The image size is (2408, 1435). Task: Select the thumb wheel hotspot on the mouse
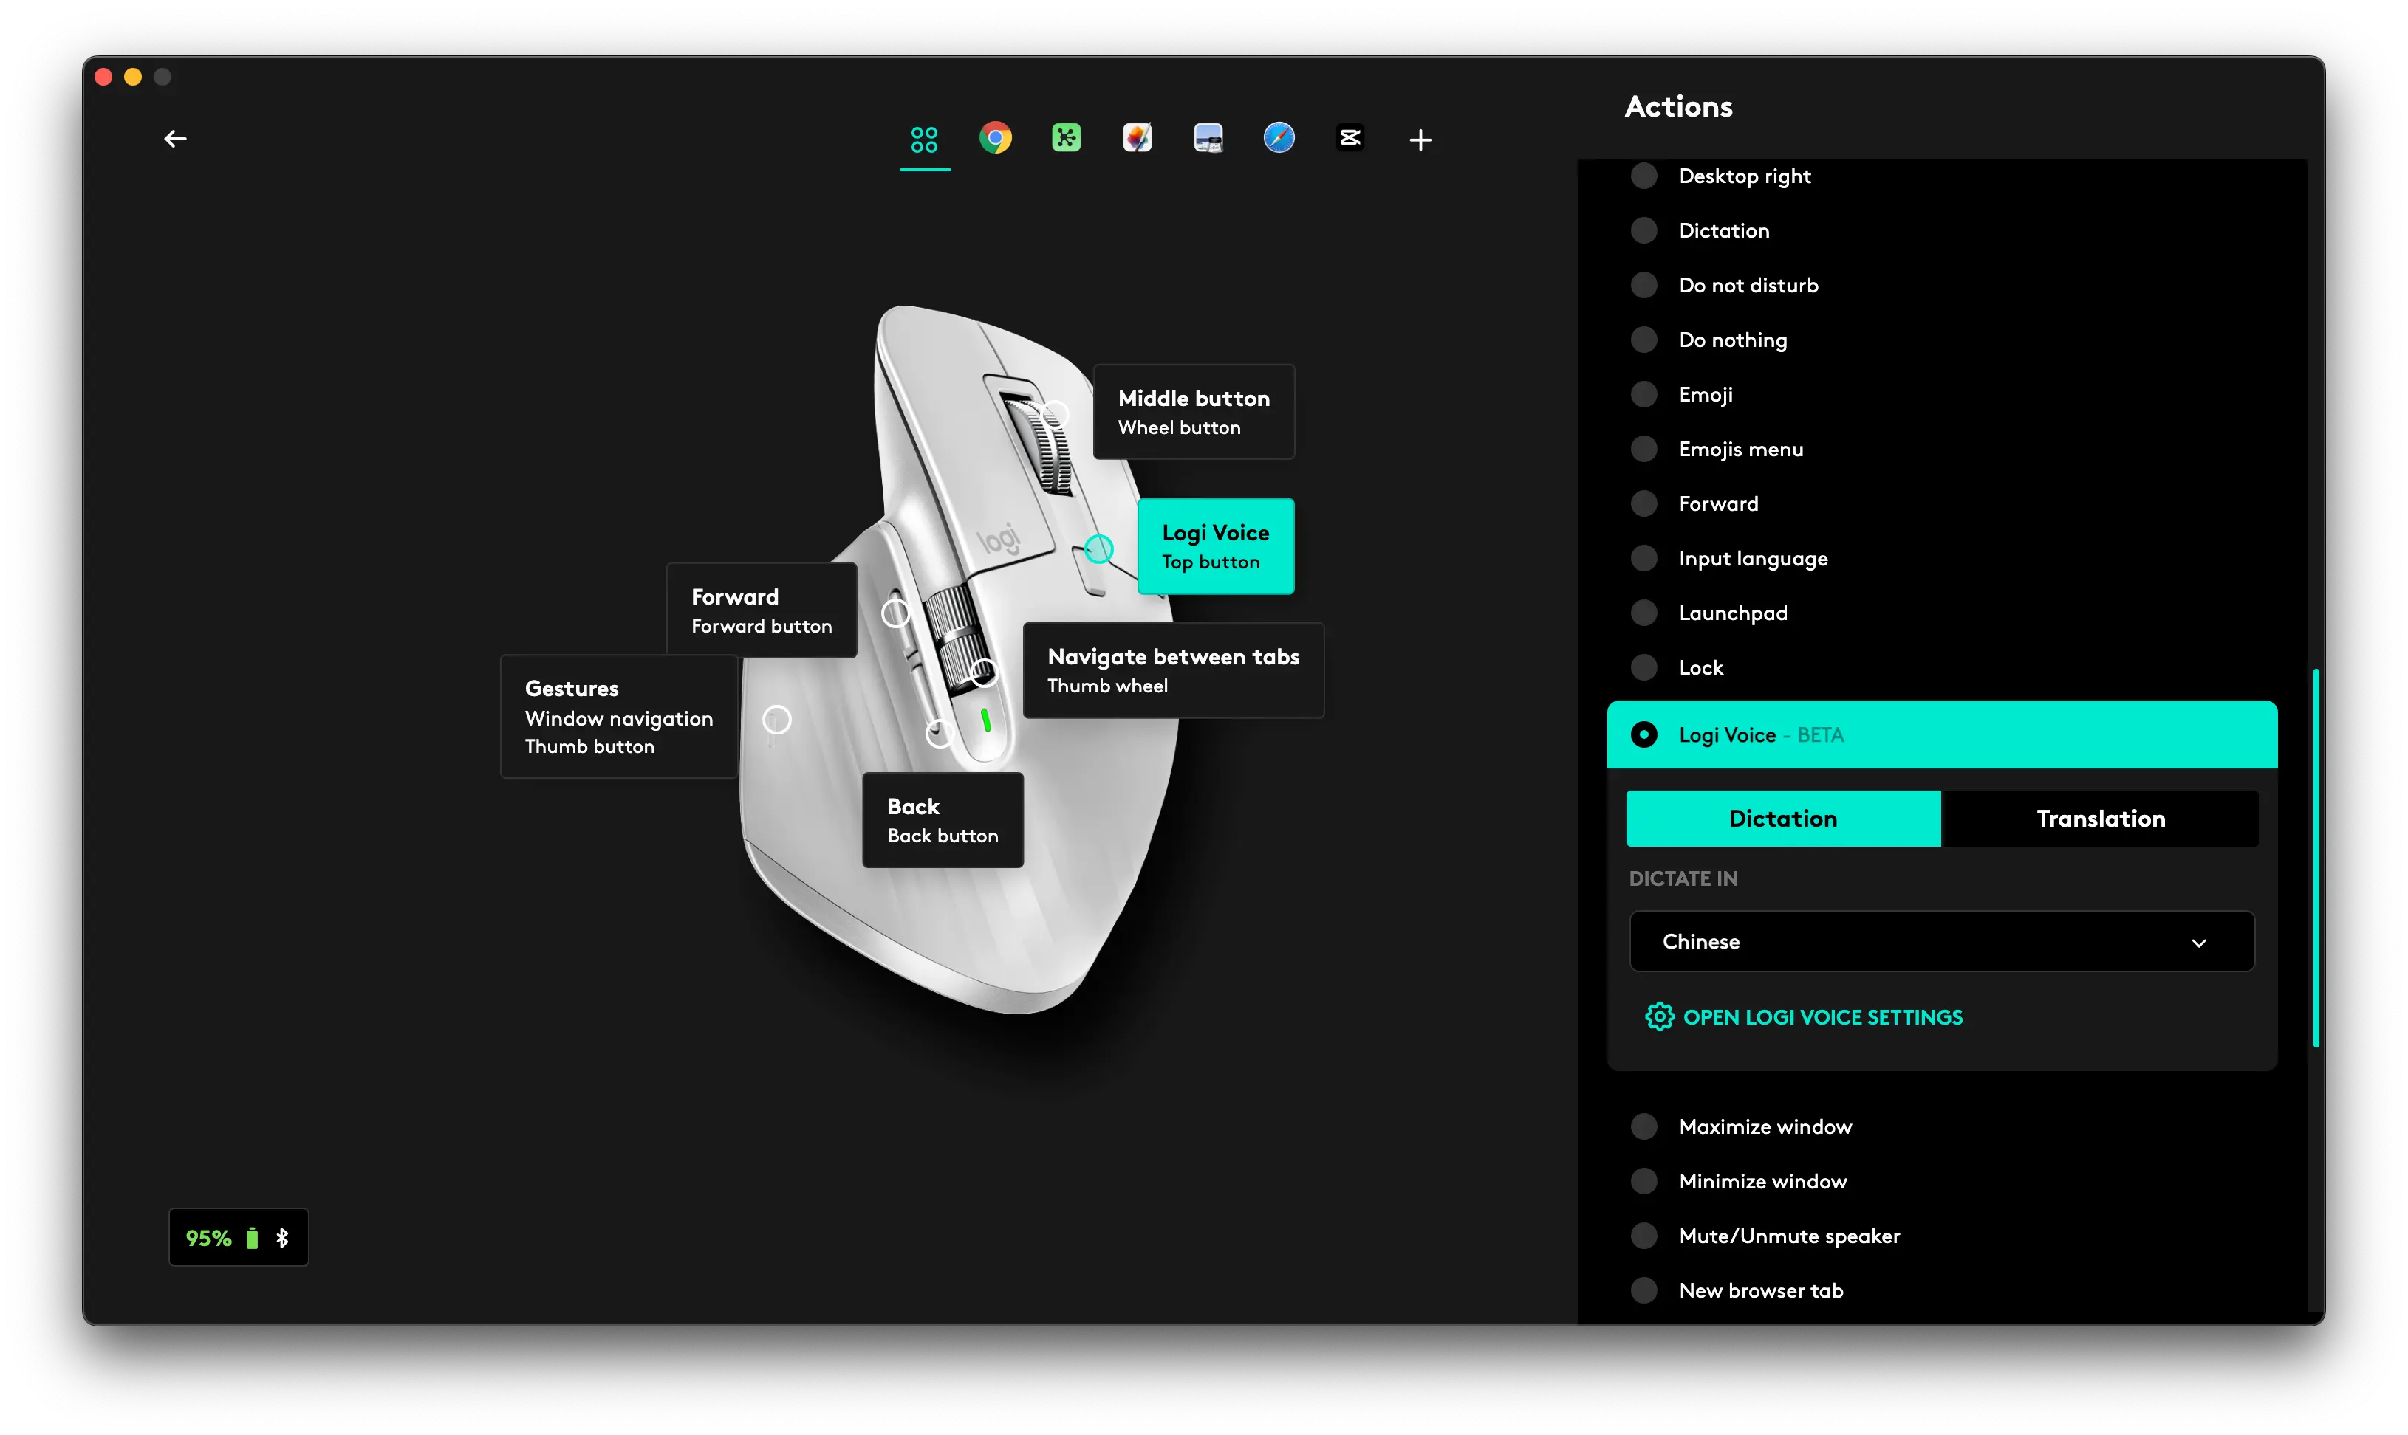[983, 673]
